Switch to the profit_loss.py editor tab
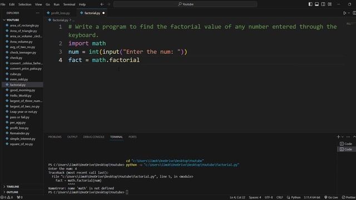Screen dimensions: 356x200 point(60,13)
